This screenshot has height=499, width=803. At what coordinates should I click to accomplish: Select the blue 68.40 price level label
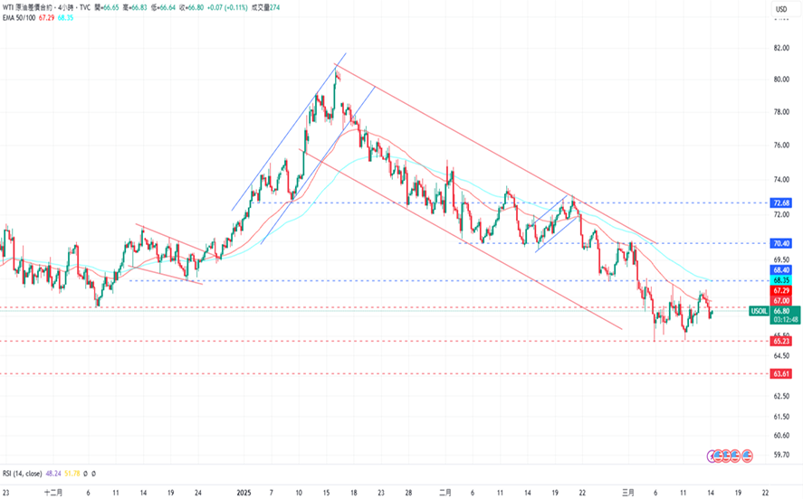coord(781,270)
